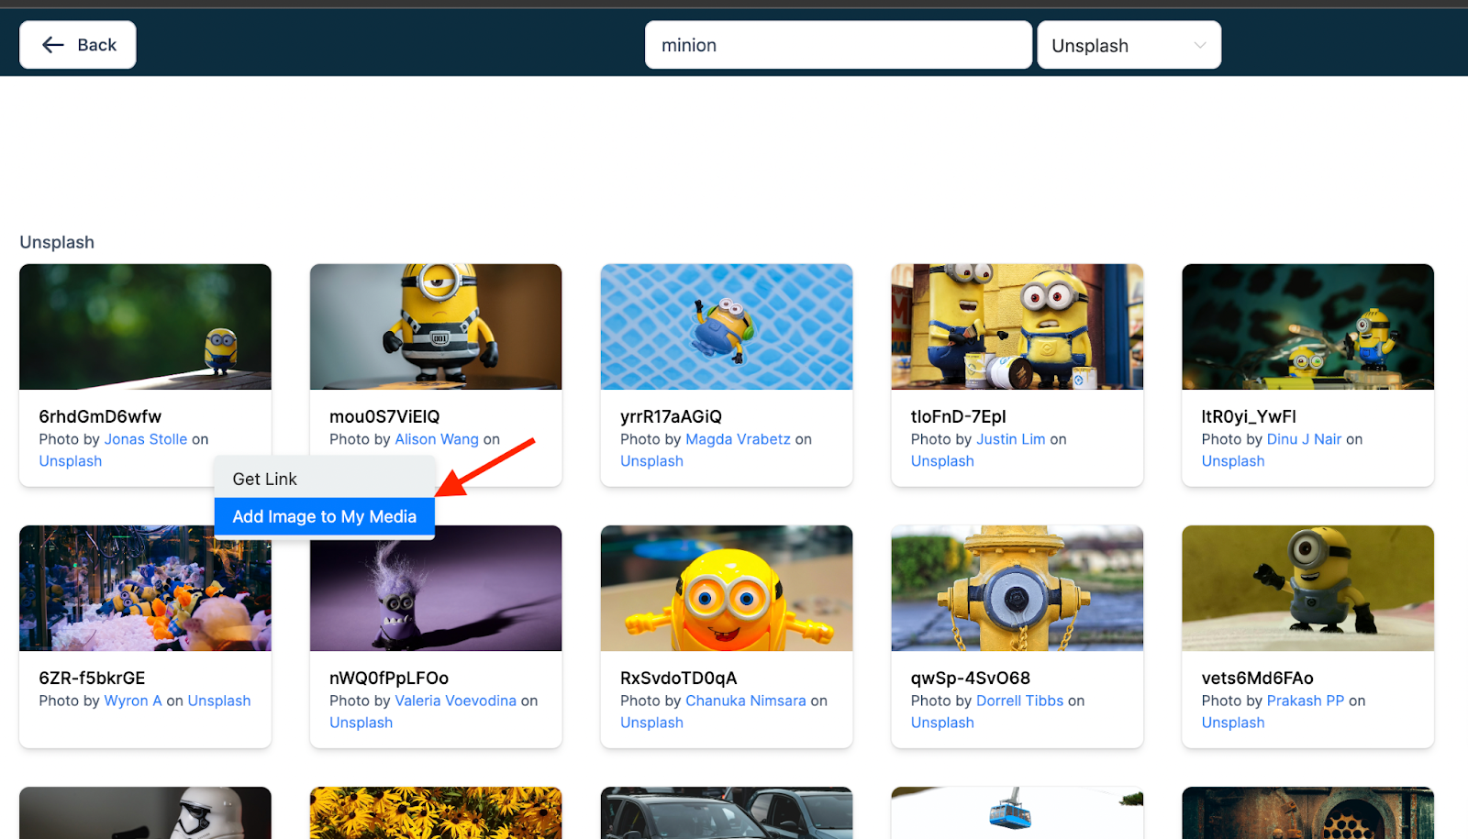Open Dinu J Nair photographer link
1468x839 pixels.
tap(1304, 438)
